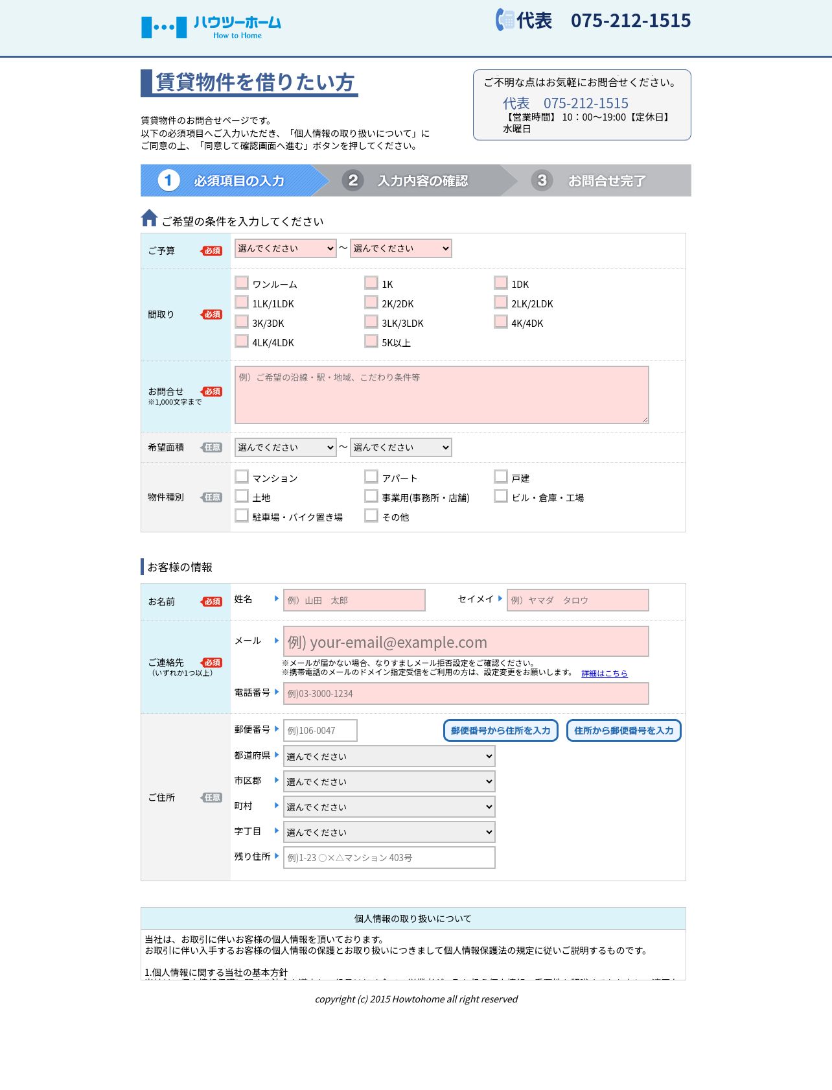
Task: Open the minimum 希望面積 dropdown
Action: pos(285,447)
